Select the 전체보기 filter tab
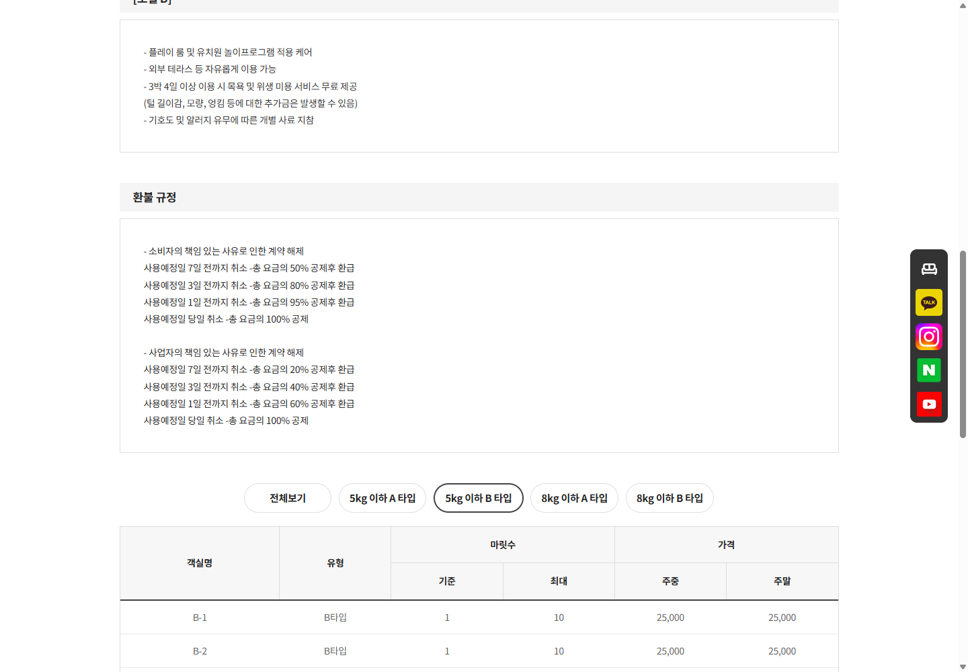 click(288, 498)
